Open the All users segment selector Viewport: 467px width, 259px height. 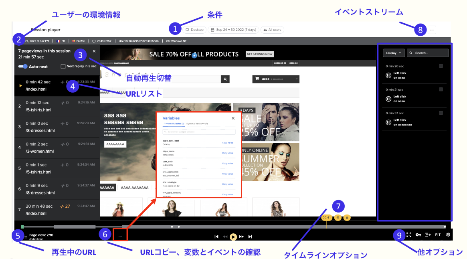[x=272, y=30]
